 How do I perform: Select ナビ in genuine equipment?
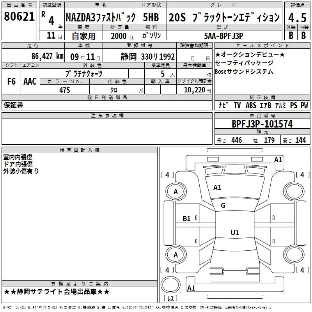tap(223, 105)
